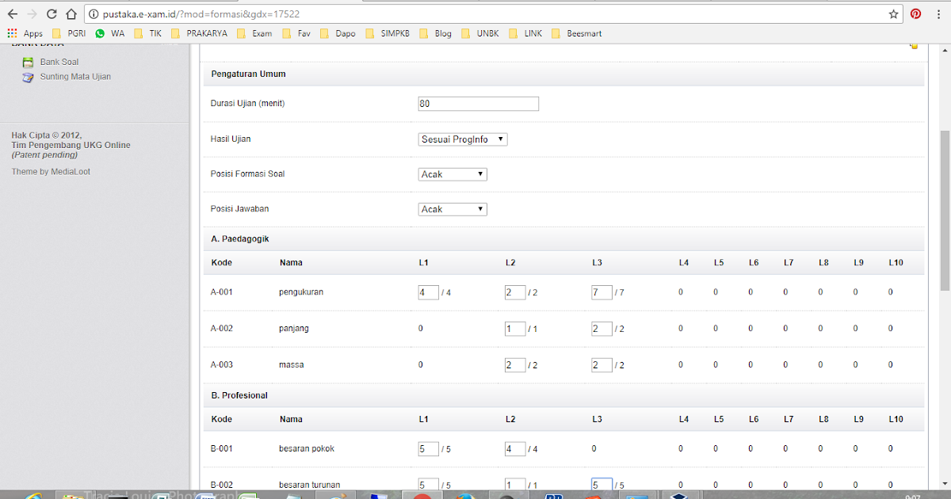The width and height of the screenshot is (951, 499).
Task: Click the Bank Soal sidebar icon
Action: click(x=28, y=62)
